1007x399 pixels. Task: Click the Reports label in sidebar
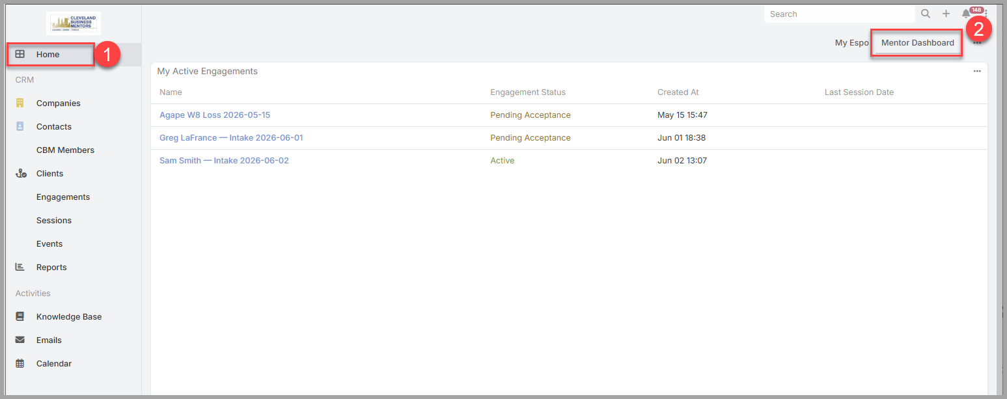pos(51,268)
